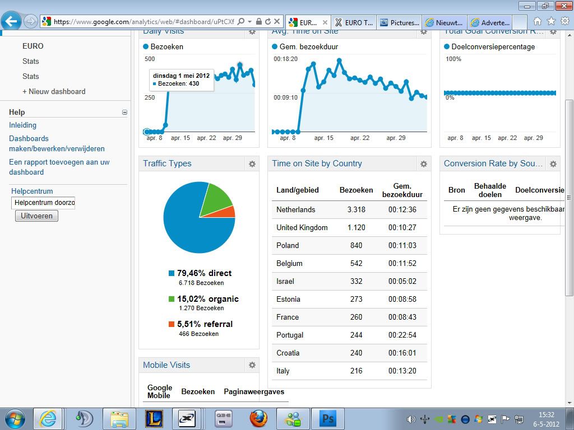Switch to the Pictures tab
The width and height of the screenshot is (574, 430).
click(x=399, y=22)
